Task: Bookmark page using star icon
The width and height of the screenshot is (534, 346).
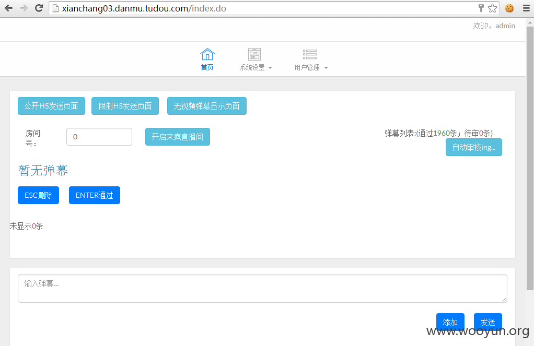Action: (x=492, y=8)
